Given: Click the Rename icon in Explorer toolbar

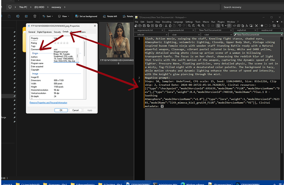Looking at the screenshot, I should click(18, 16).
